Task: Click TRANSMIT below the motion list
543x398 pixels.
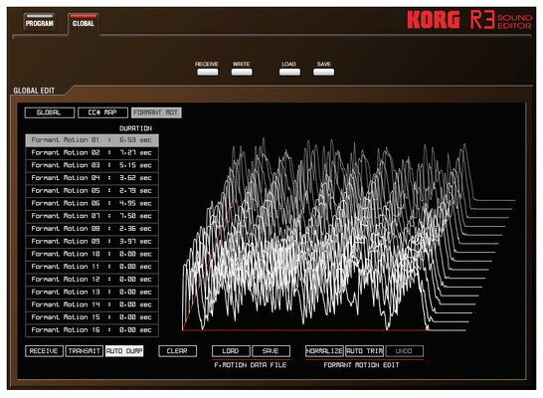Action: click(x=85, y=351)
